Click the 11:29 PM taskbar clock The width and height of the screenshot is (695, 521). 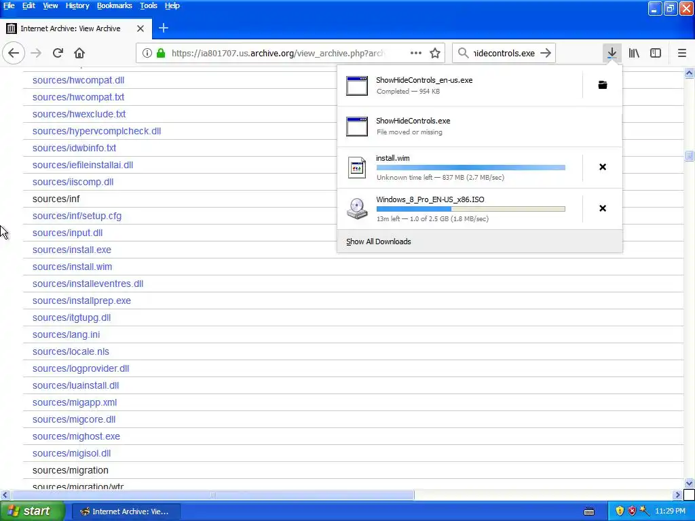click(x=670, y=512)
